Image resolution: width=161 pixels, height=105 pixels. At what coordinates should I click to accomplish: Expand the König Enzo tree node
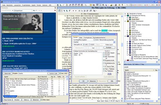(128, 30)
